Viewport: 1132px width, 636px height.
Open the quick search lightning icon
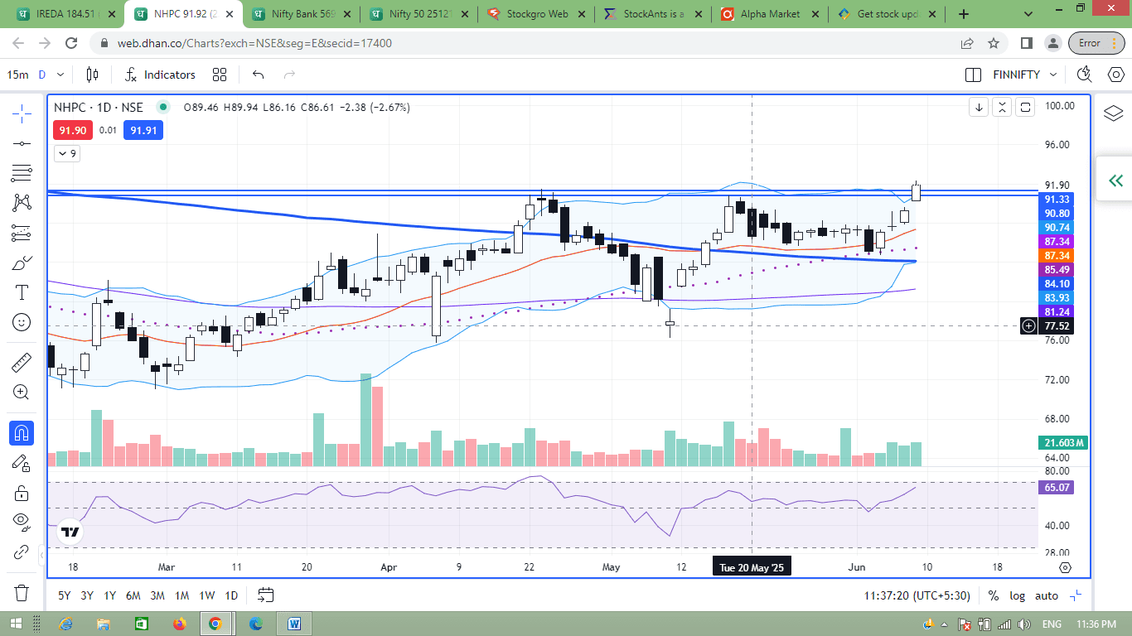point(1084,75)
